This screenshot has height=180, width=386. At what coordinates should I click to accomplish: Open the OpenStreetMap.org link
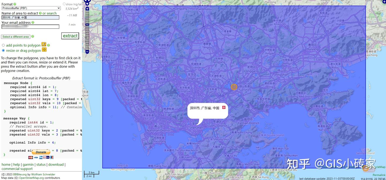click(31, 178)
